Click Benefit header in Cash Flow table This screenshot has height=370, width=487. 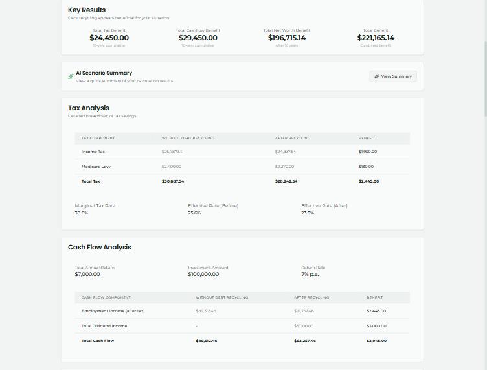pyautogui.click(x=374, y=297)
